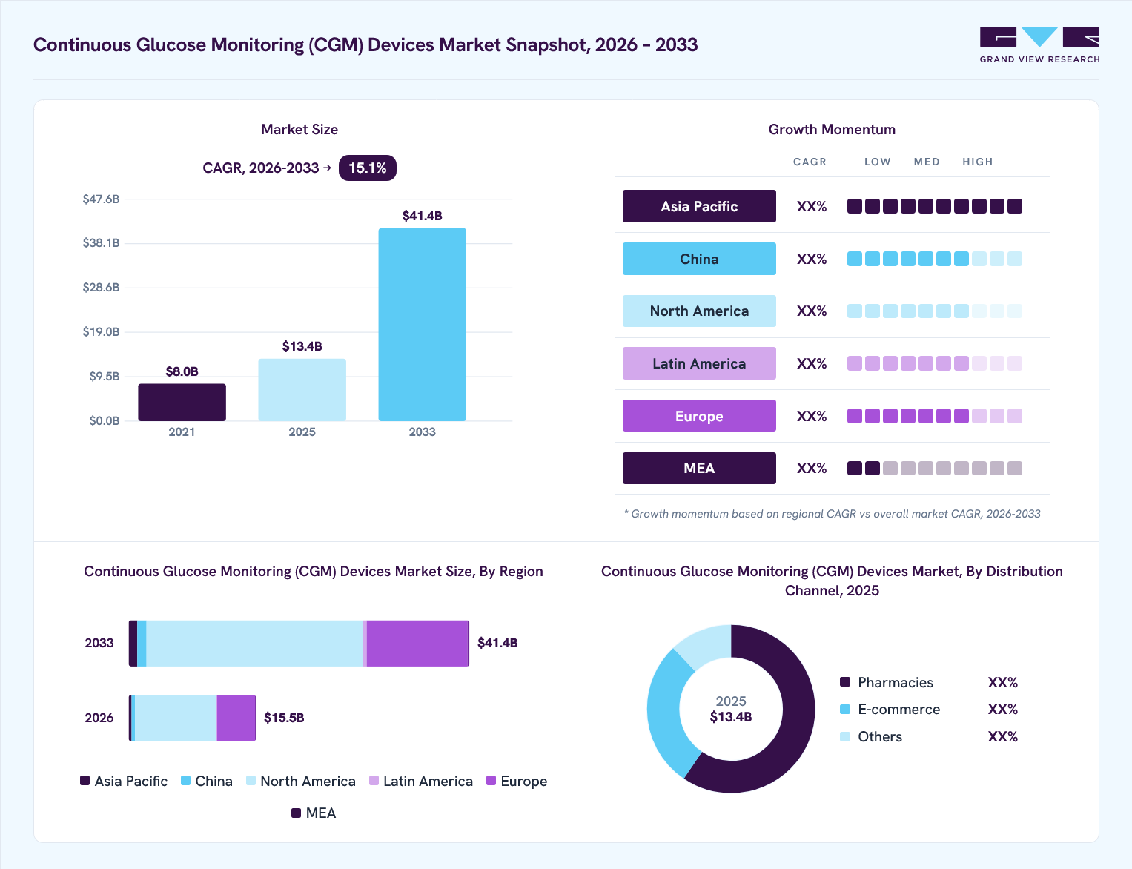Click the $9.5B axis label
This screenshot has width=1132, height=869.
click(104, 377)
